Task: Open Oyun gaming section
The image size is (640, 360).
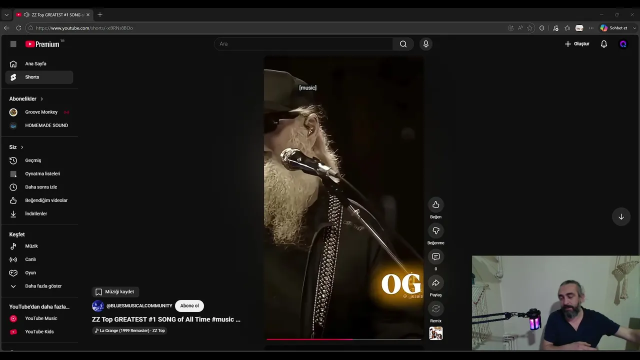Action: click(39, 272)
